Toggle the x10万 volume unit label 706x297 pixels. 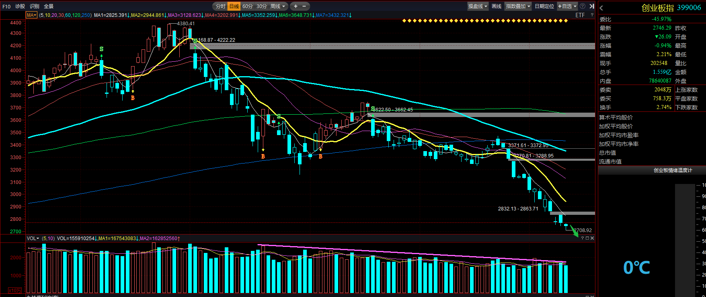(x=14, y=291)
